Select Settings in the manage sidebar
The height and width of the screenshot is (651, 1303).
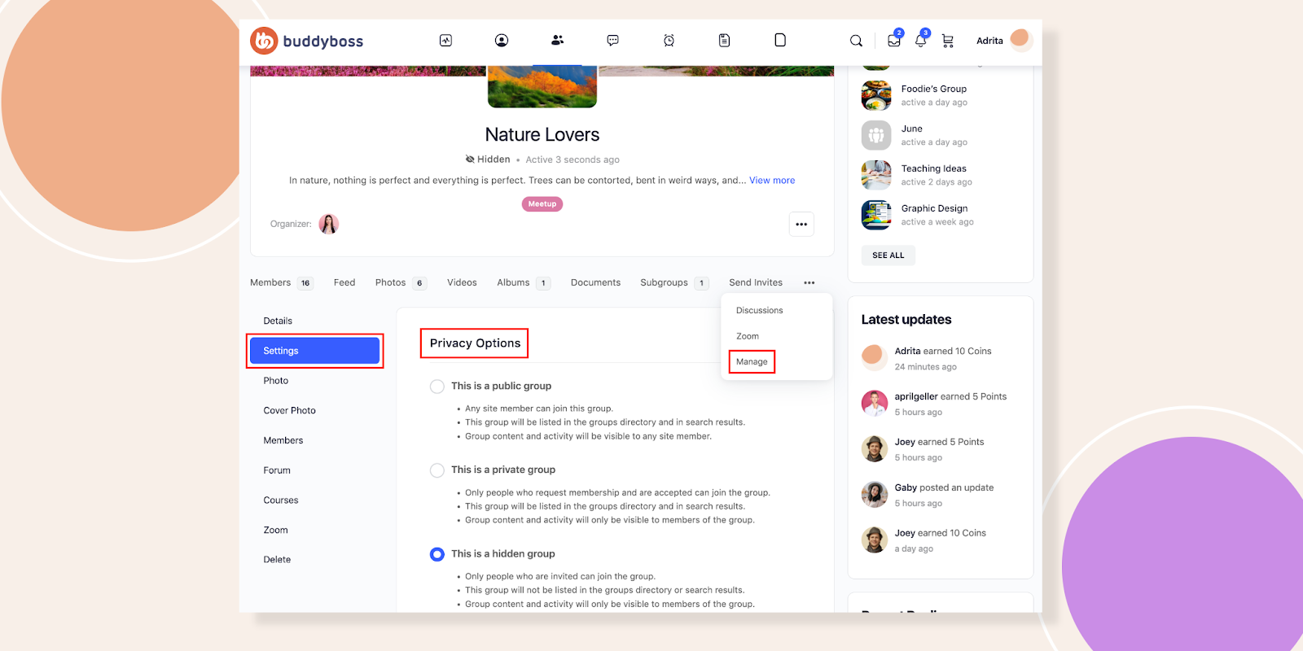[x=314, y=351]
